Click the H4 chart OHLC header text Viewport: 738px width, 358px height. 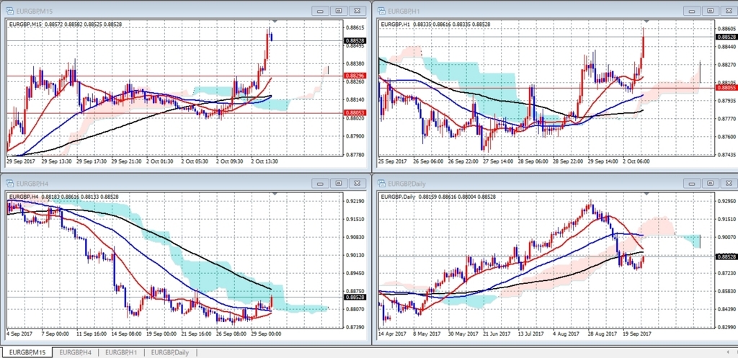point(63,197)
